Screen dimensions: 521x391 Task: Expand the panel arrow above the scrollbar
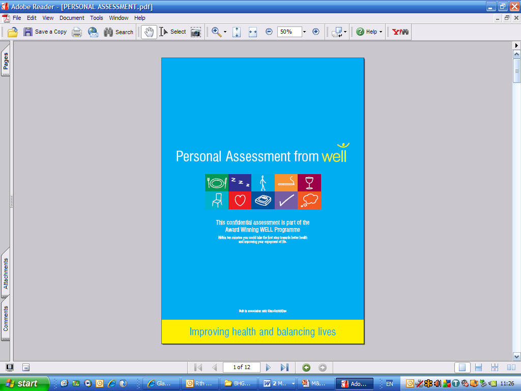[x=516, y=45]
